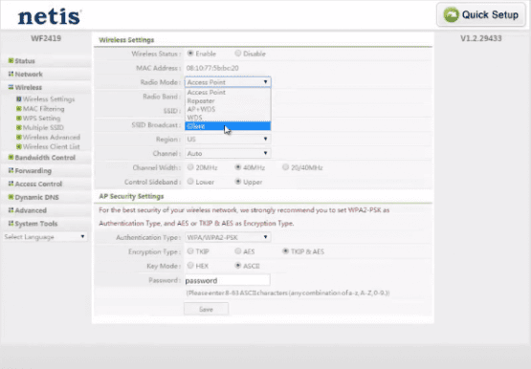Open the Channel dropdown showing Auto
Viewport: 531px width, 369px height.
(x=228, y=153)
